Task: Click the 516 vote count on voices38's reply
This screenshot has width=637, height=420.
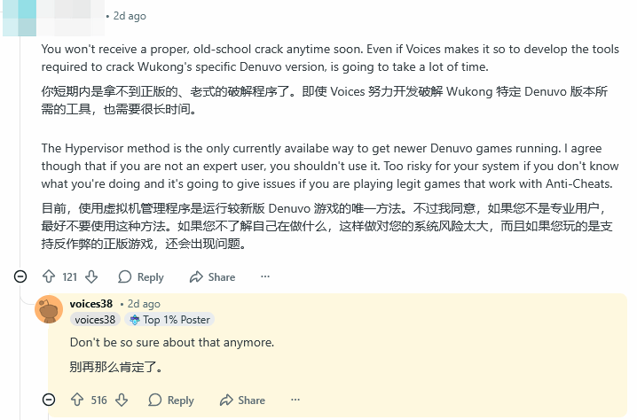Action: pyautogui.click(x=99, y=400)
